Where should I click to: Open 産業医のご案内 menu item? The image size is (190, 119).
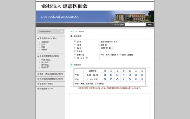46,84
